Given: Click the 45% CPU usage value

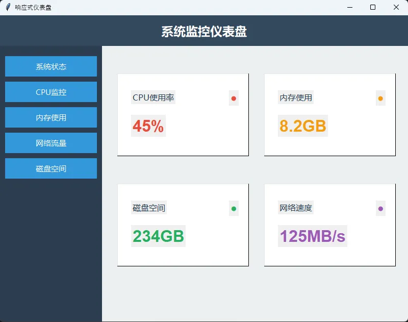Looking at the screenshot, I should pyautogui.click(x=148, y=126).
